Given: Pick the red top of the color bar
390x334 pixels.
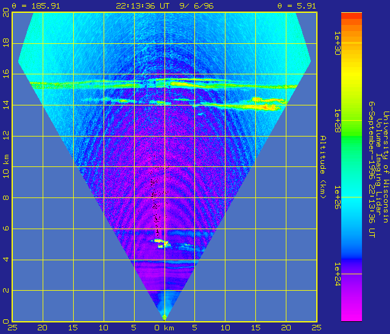Looking at the screenshot, I should coord(352,16).
